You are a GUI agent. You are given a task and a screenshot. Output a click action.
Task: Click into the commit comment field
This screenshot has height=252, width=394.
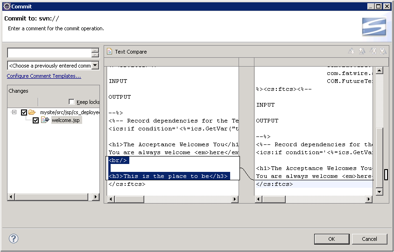tap(50, 53)
